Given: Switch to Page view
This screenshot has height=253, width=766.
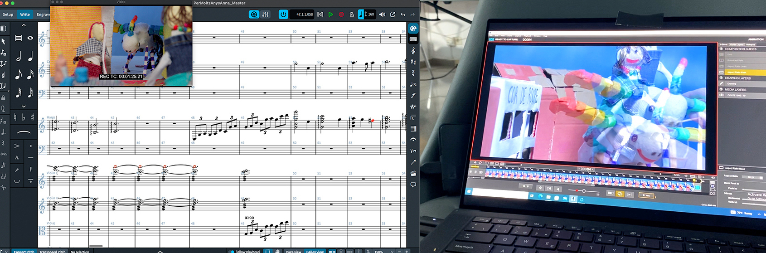Looking at the screenshot, I should coord(293,251).
